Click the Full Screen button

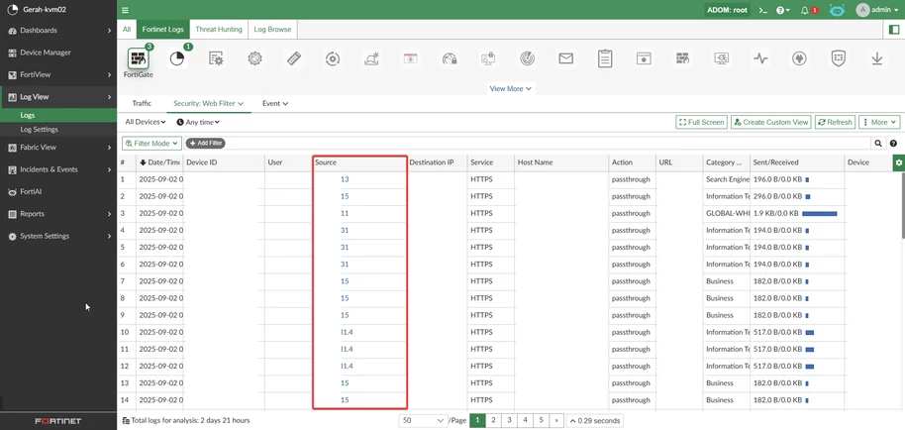[x=701, y=122]
